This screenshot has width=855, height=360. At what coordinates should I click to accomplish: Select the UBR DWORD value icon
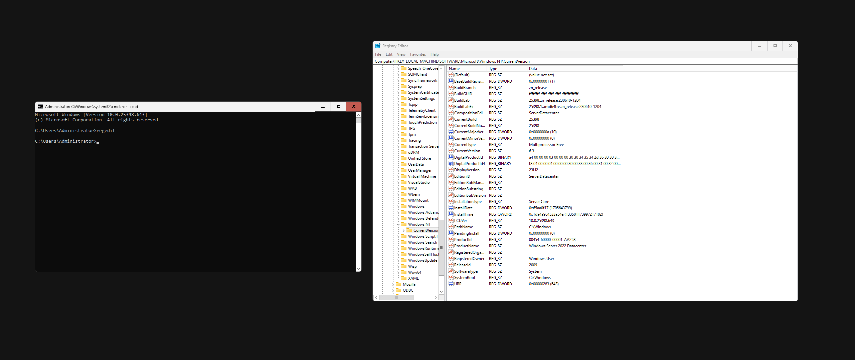point(451,284)
